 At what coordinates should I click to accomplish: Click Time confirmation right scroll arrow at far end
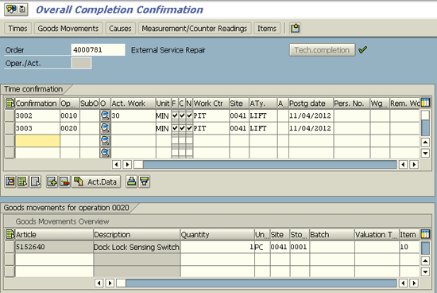coord(414,165)
